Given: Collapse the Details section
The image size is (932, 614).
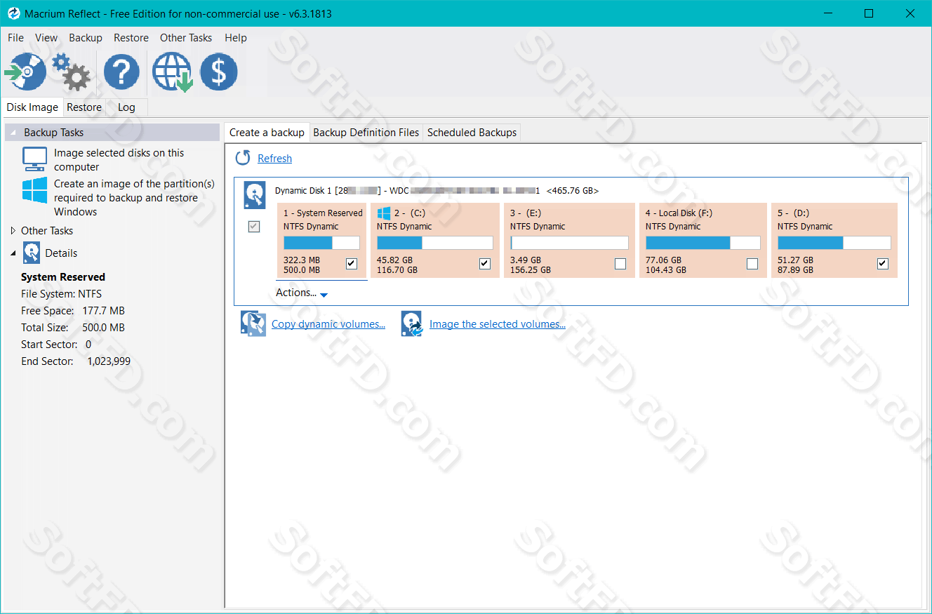Looking at the screenshot, I should tap(13, 253).
